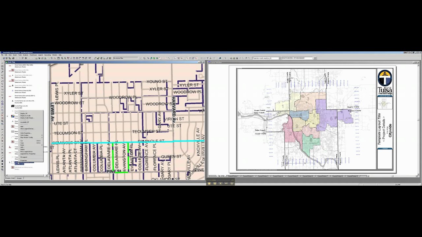Open the Warehouse menu
The image size is (422, 237).
[33, 55]
